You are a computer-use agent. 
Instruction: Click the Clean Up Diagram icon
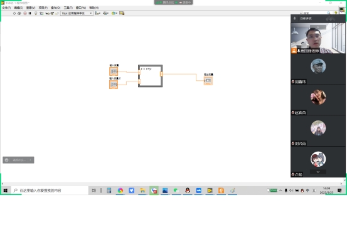(122, 13)
